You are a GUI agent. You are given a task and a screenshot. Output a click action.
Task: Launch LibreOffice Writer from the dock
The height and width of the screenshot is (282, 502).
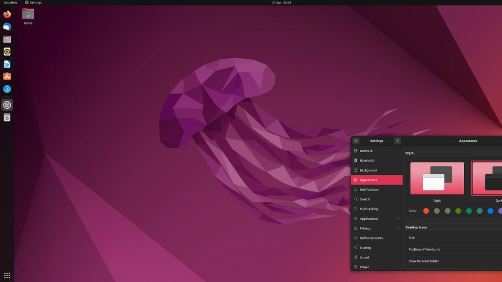tap(6, 64)
